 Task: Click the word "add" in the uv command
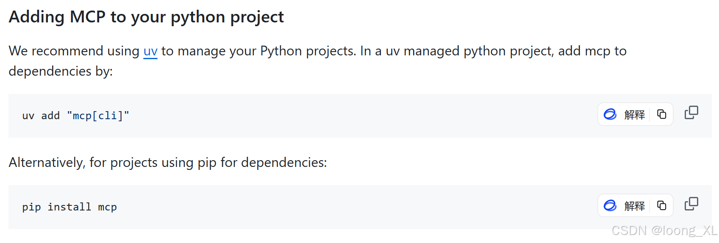point(50,116)
